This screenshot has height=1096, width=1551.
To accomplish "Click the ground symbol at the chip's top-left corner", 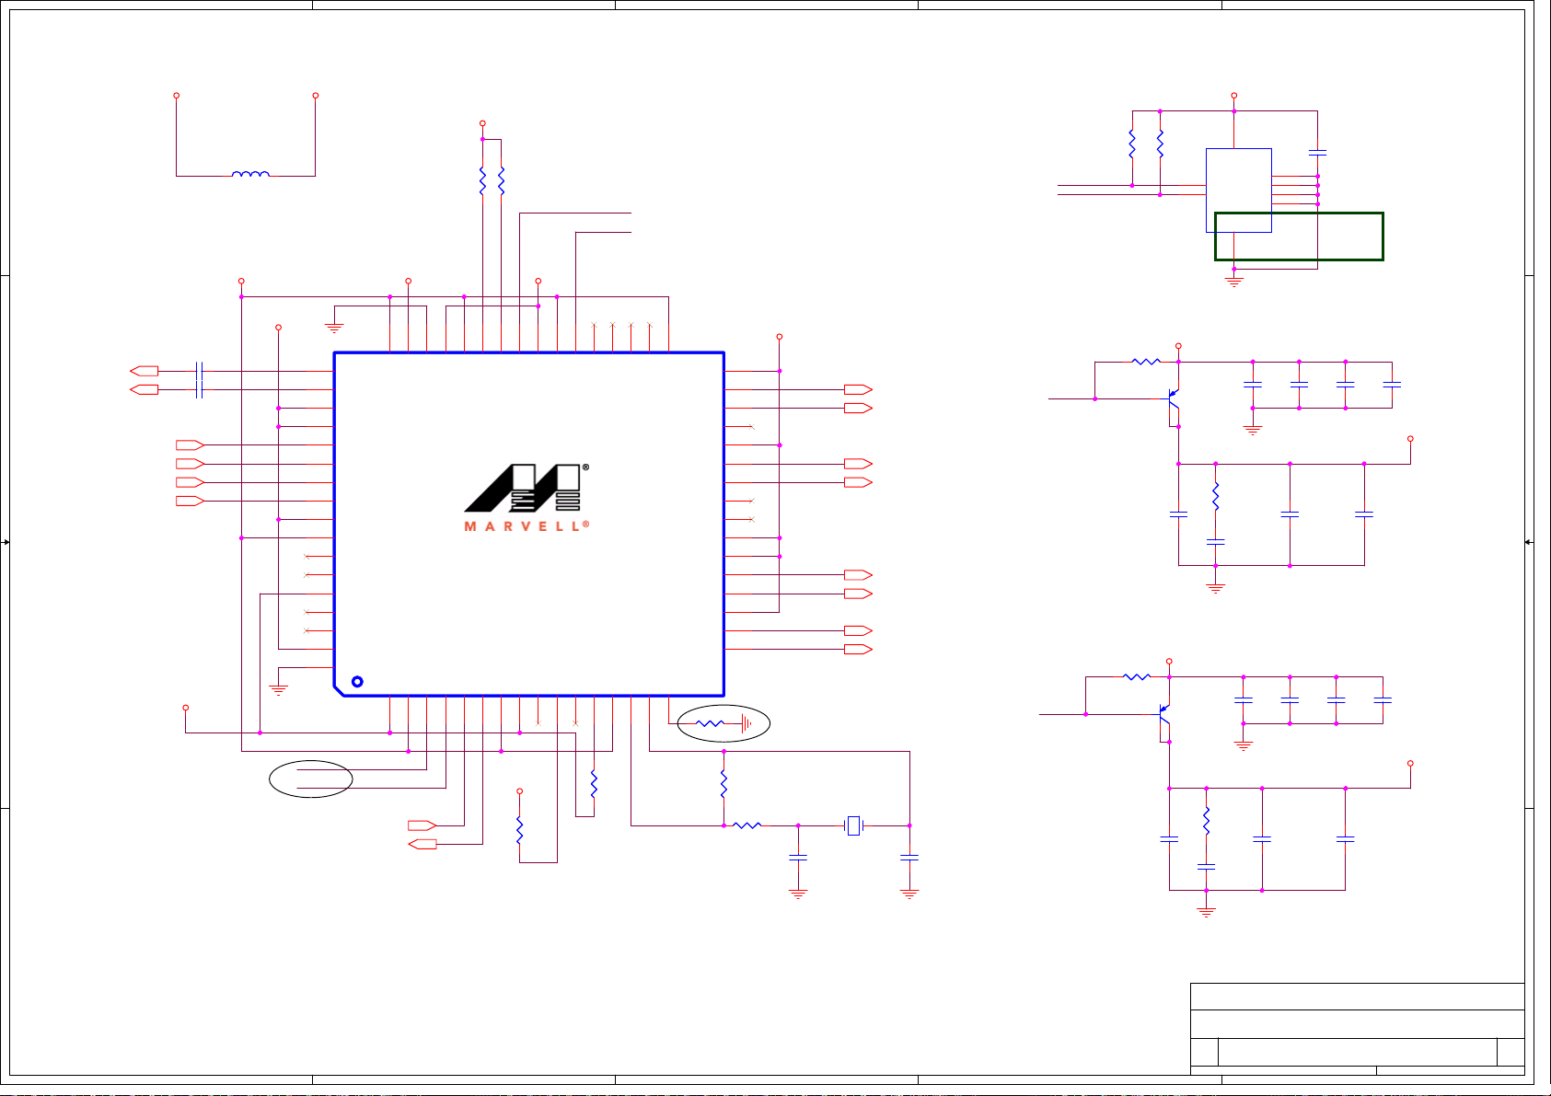I will [x=334, y=328].
